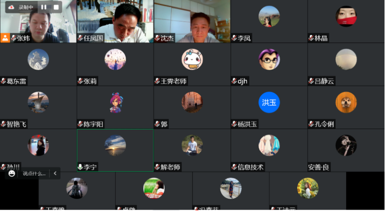Click 葛东雷's white statue avatar

point(38,59)
